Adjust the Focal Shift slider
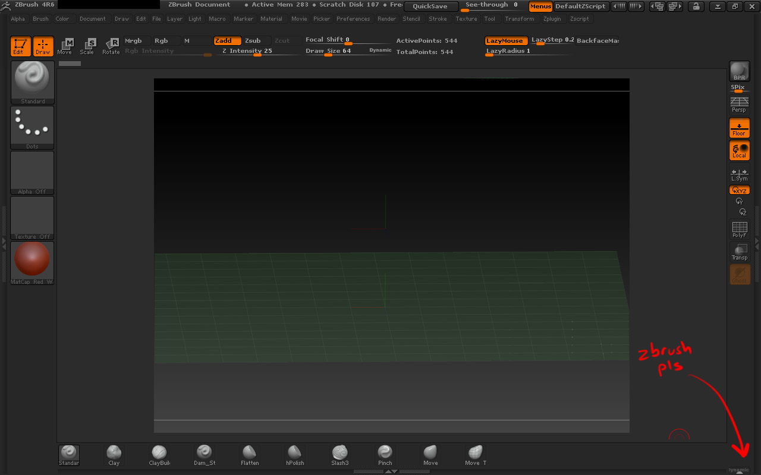This screenshot has width=761, height=475. click(x=348, y=40)
